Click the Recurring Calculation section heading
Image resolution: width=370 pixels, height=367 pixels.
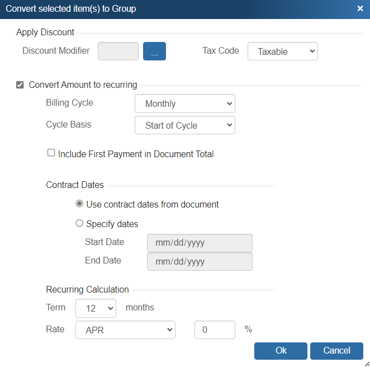coord(87,289)
